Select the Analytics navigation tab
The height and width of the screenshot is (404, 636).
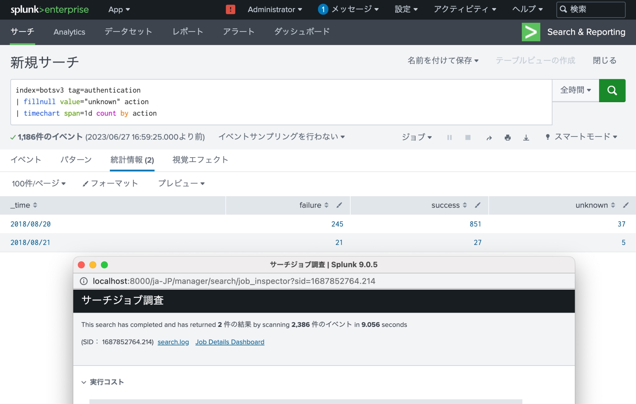point(69,32)
